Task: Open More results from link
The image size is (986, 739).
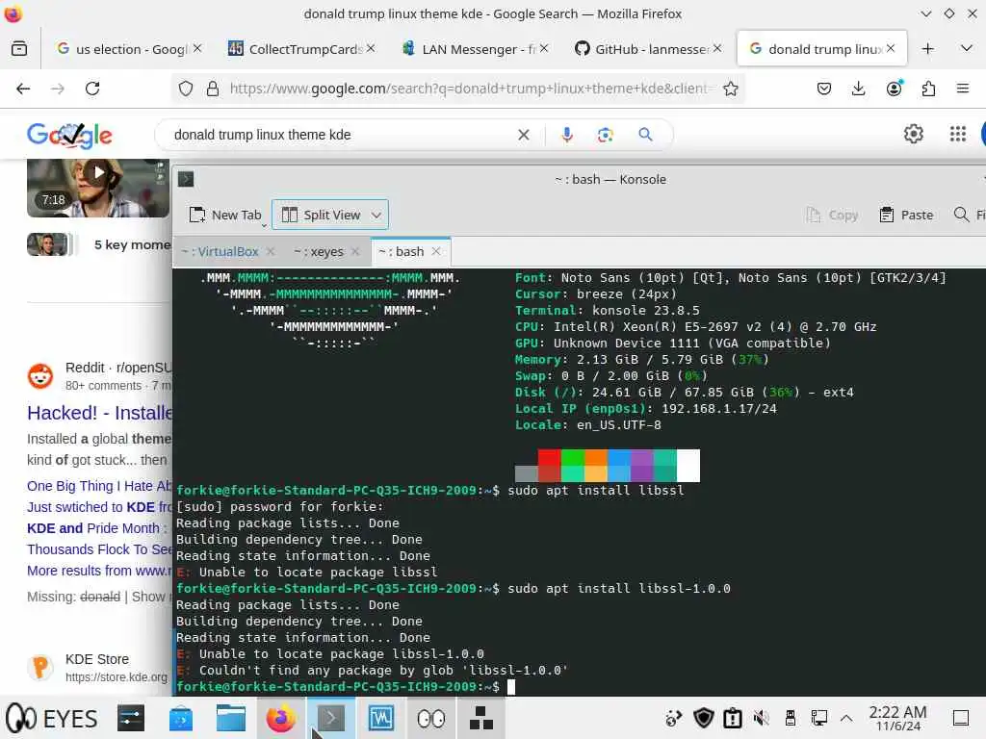Action: (x=99, y=571)
